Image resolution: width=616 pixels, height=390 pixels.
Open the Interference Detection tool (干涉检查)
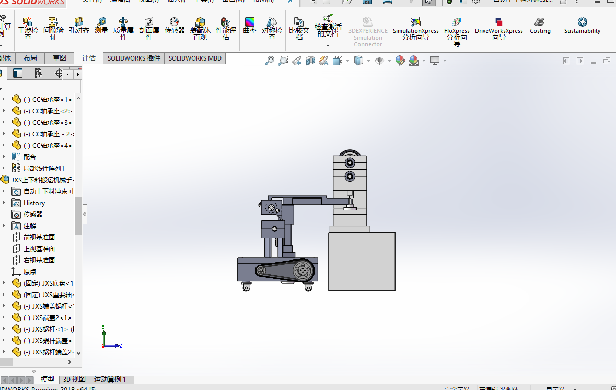point(28,28)
